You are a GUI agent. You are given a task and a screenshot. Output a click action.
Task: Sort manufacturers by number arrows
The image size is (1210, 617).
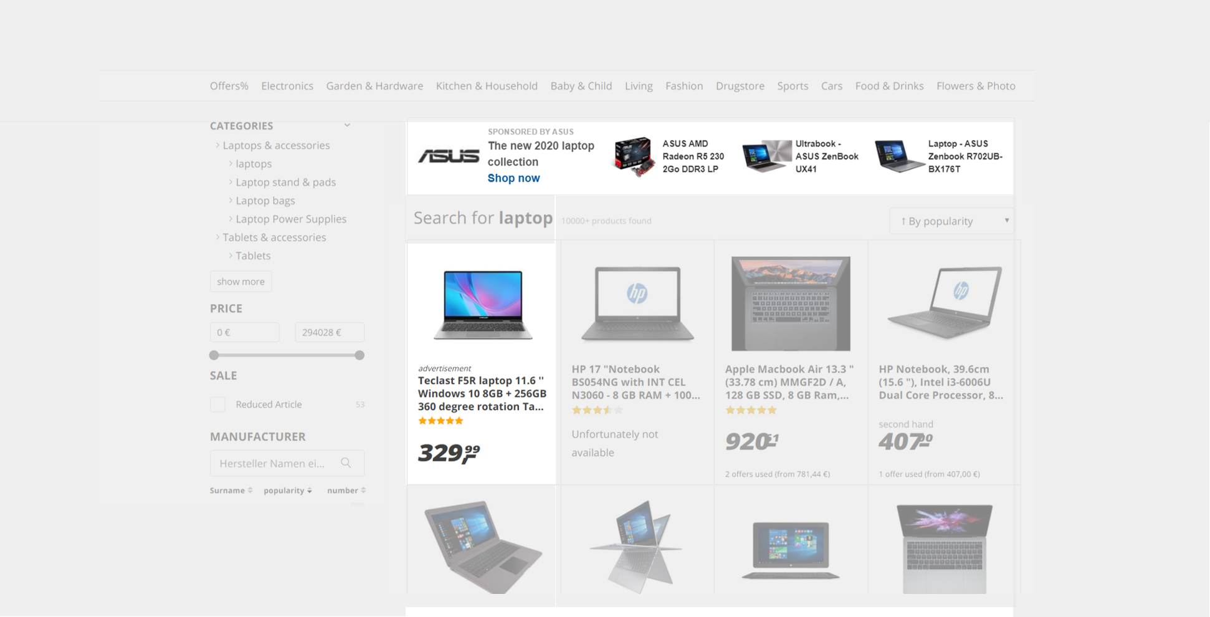[363, 490]
